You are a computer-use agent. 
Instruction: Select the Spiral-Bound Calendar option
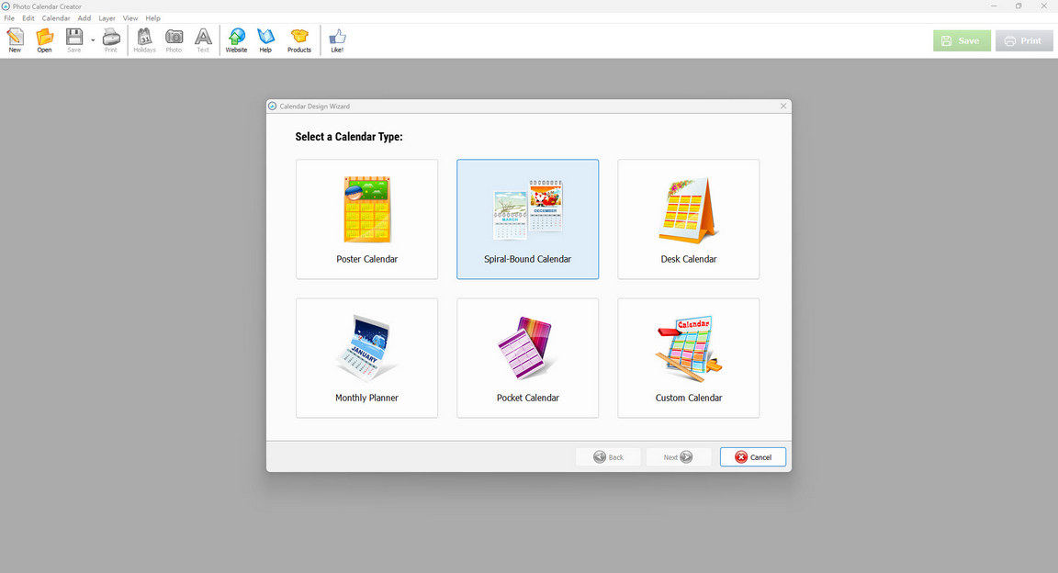point(528,219)
